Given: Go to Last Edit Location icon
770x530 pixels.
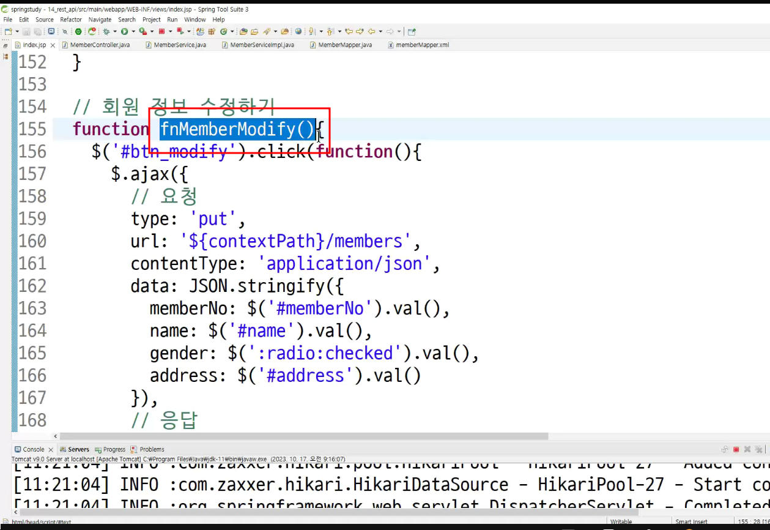Looking at the screenshot, I should click(348, 31).
